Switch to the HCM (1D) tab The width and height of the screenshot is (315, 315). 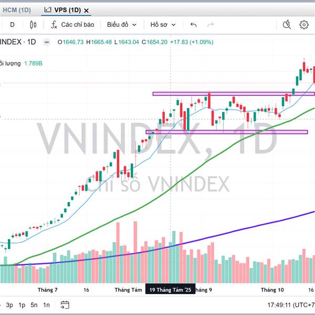pos(16,10)
